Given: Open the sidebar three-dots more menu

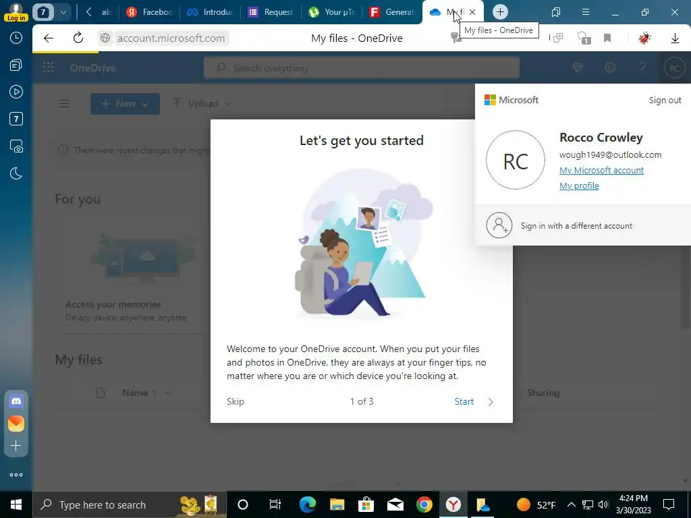Looking at the screenshot, I should click(x=16, y=475).
